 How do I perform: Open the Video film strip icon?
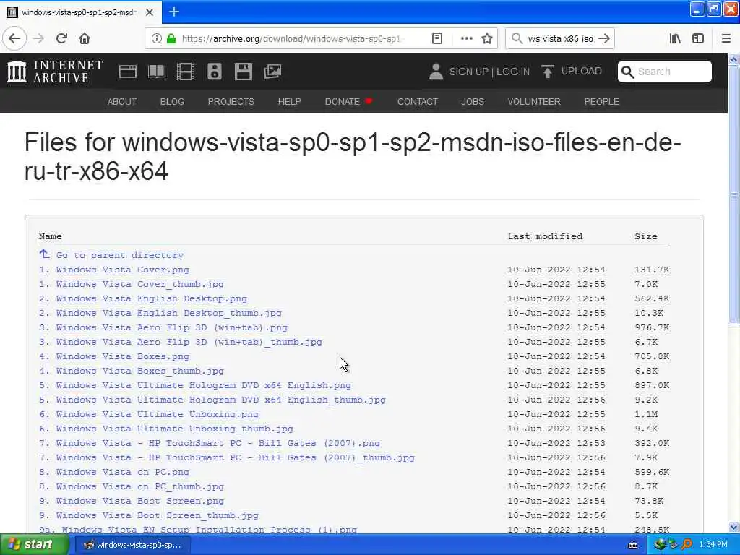(186, 72)
